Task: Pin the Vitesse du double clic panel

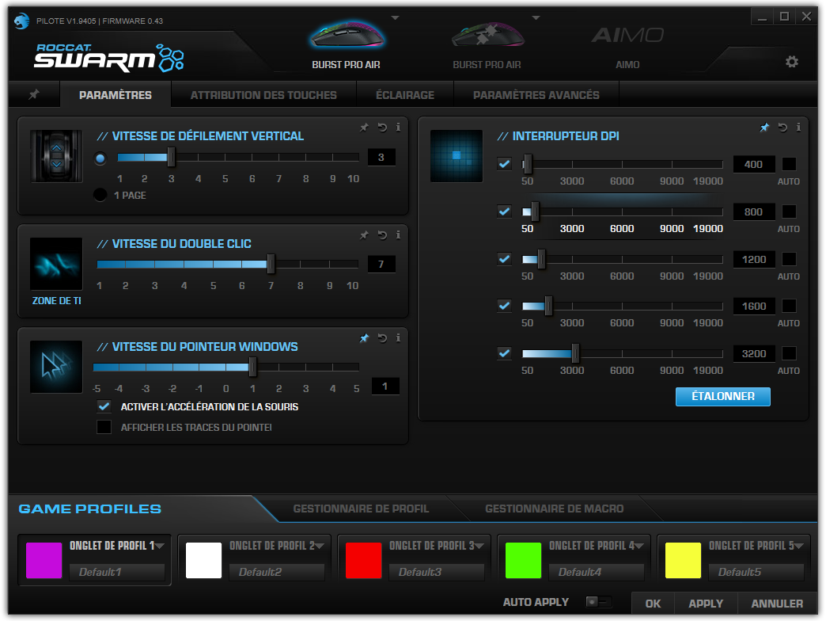Action: 364,235
